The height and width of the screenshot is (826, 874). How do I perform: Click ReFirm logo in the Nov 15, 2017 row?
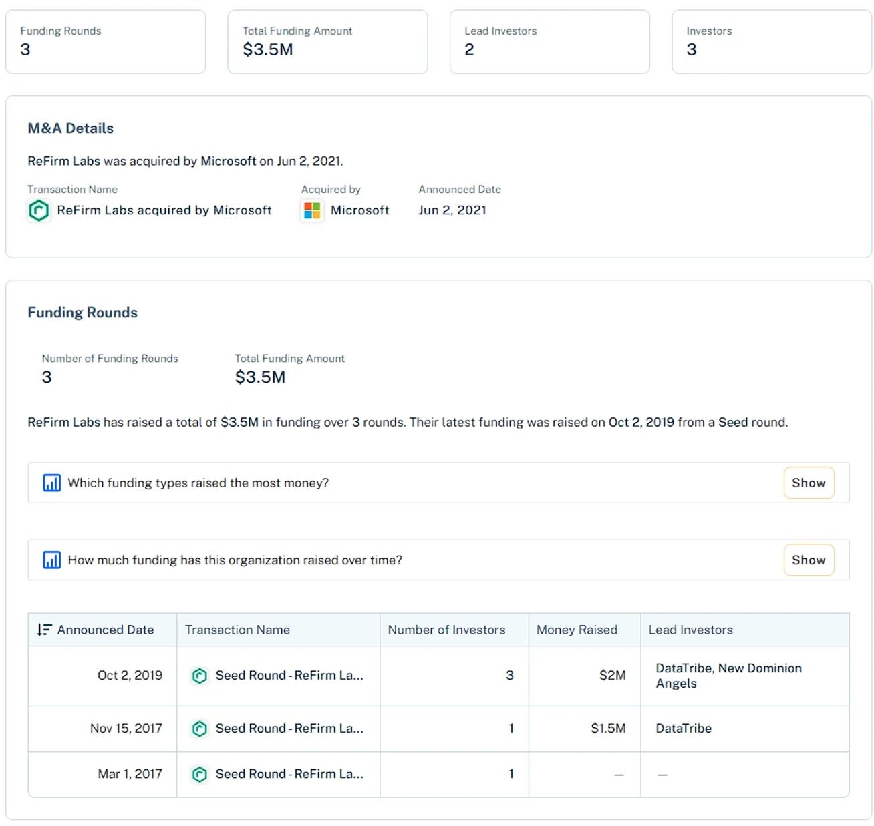(199, 729)
